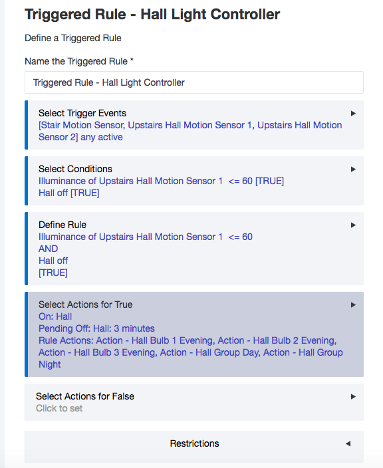Open Select Actions for True heading
Image resolution: width=383 pixels, height=468 pixels.
[x=85, y=304]
